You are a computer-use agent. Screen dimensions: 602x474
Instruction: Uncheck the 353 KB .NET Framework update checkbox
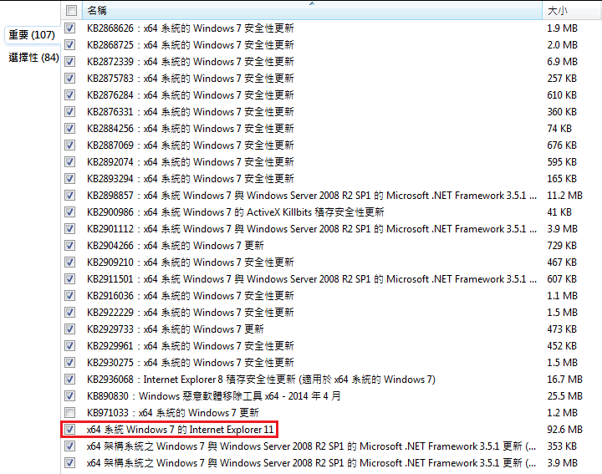(70, 446)
